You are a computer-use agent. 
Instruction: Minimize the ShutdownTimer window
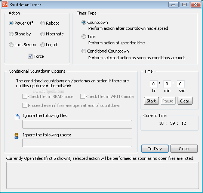(173, 5)
